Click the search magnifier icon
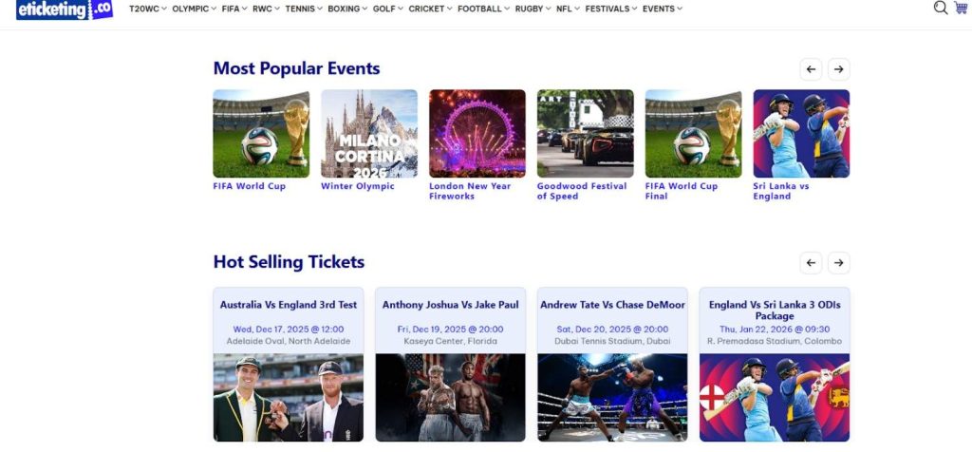972x452 pixels. [940, 8]
